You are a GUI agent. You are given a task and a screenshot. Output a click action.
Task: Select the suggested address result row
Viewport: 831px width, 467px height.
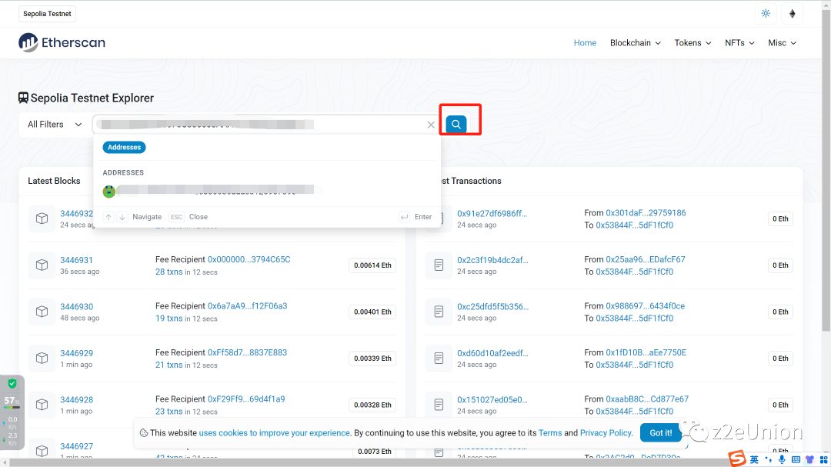(x=267, y=191)
